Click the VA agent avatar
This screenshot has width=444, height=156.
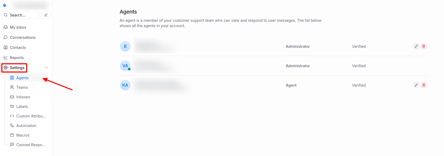(x=125, y=66)
